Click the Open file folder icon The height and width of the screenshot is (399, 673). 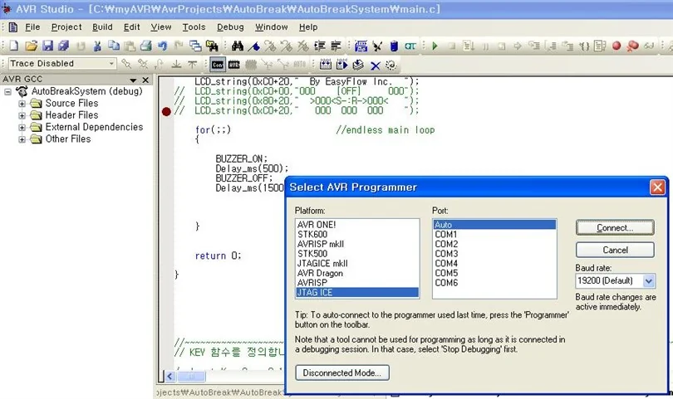31,46
